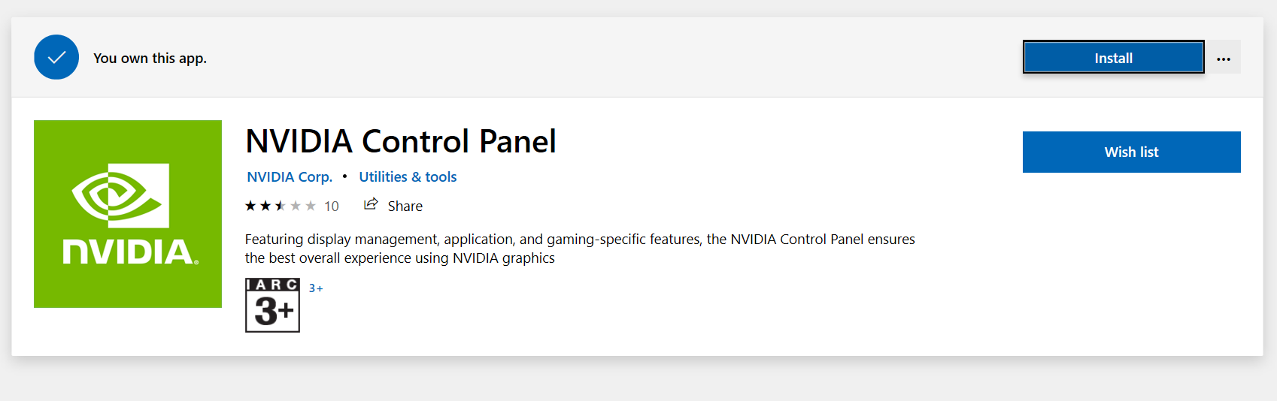Click the 10 ratings count
This screenshot has width=1277, height=401.
332,207
